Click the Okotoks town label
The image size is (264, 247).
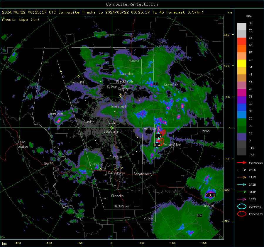pyautogui.click(x=117, y=196)
